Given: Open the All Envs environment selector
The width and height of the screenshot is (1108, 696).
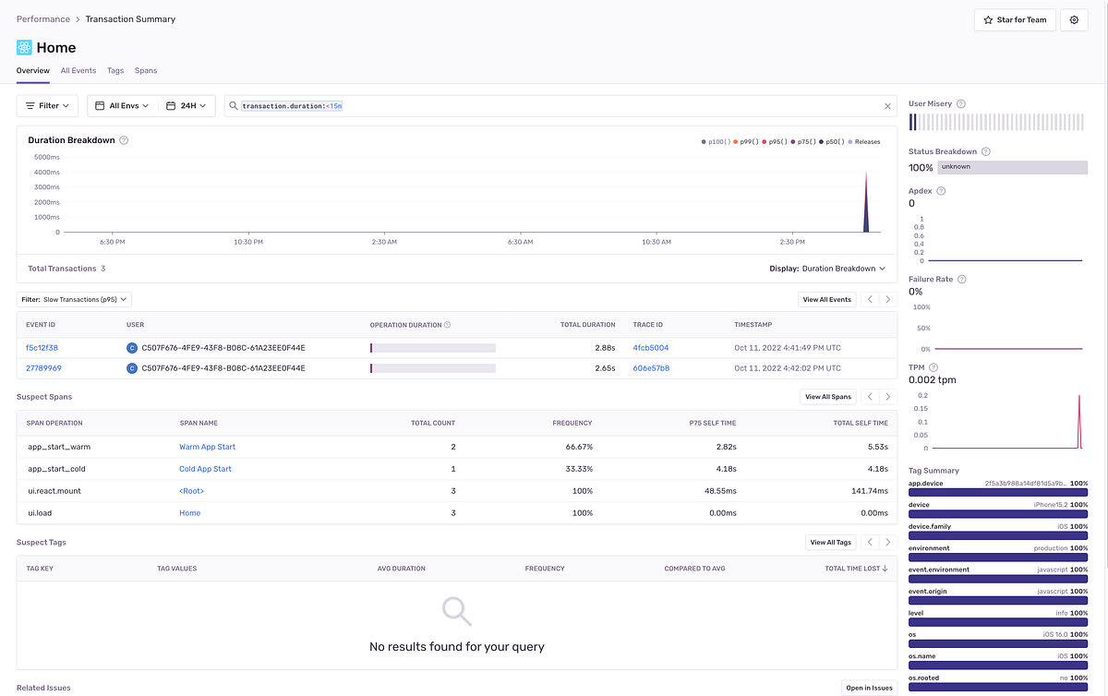Looking at the screenshot, I should click(x=123, y=106).
